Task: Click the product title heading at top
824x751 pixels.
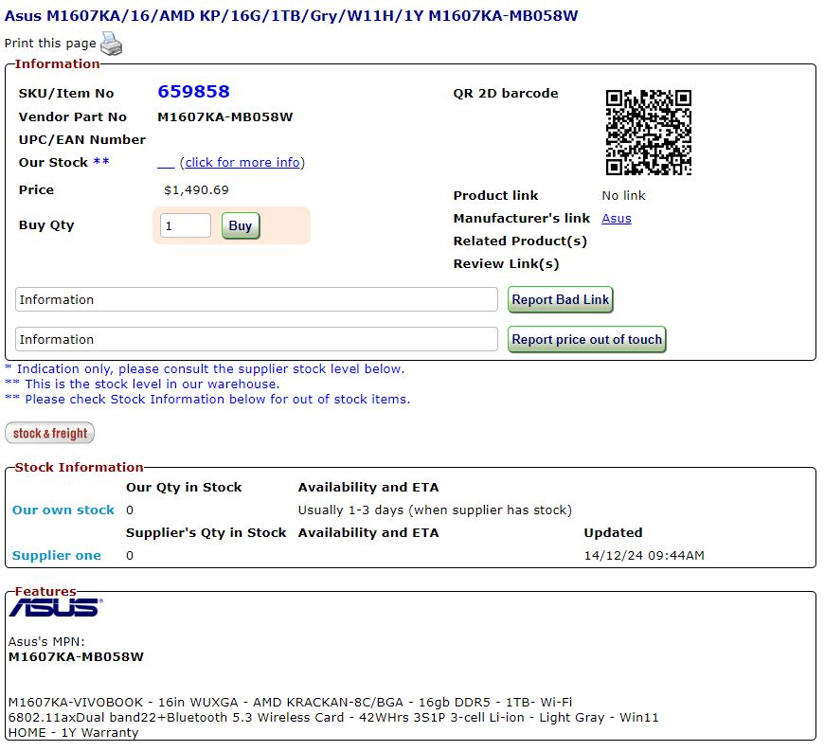Action: click(292, 16)
